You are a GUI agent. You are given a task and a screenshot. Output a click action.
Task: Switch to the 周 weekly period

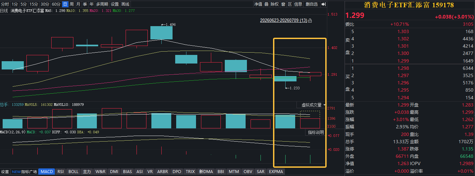71,4
